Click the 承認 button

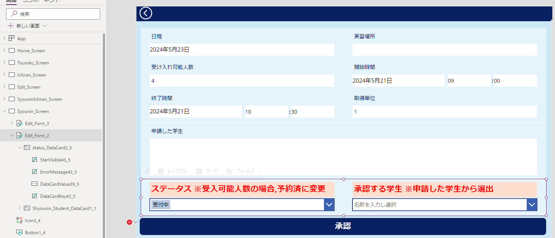[343, 226]
